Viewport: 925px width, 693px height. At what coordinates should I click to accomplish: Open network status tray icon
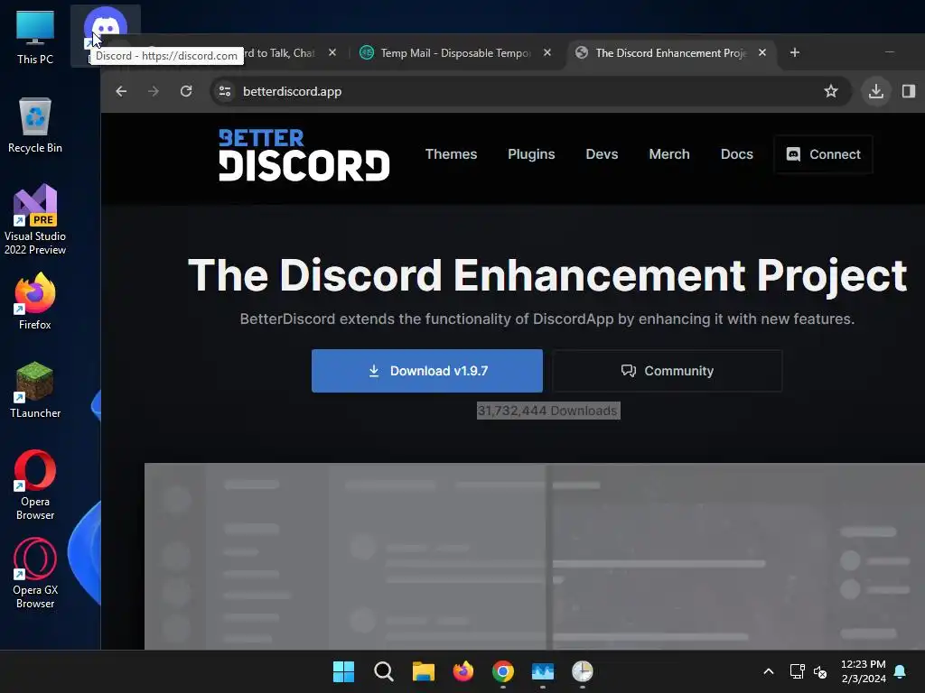pos(797,671)
